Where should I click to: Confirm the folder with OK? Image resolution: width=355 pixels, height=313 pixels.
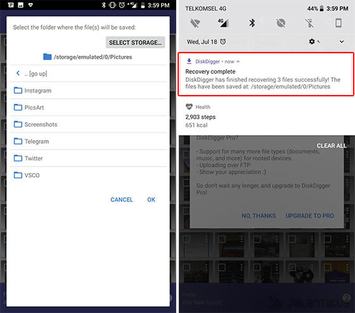(x=152, y=200)
